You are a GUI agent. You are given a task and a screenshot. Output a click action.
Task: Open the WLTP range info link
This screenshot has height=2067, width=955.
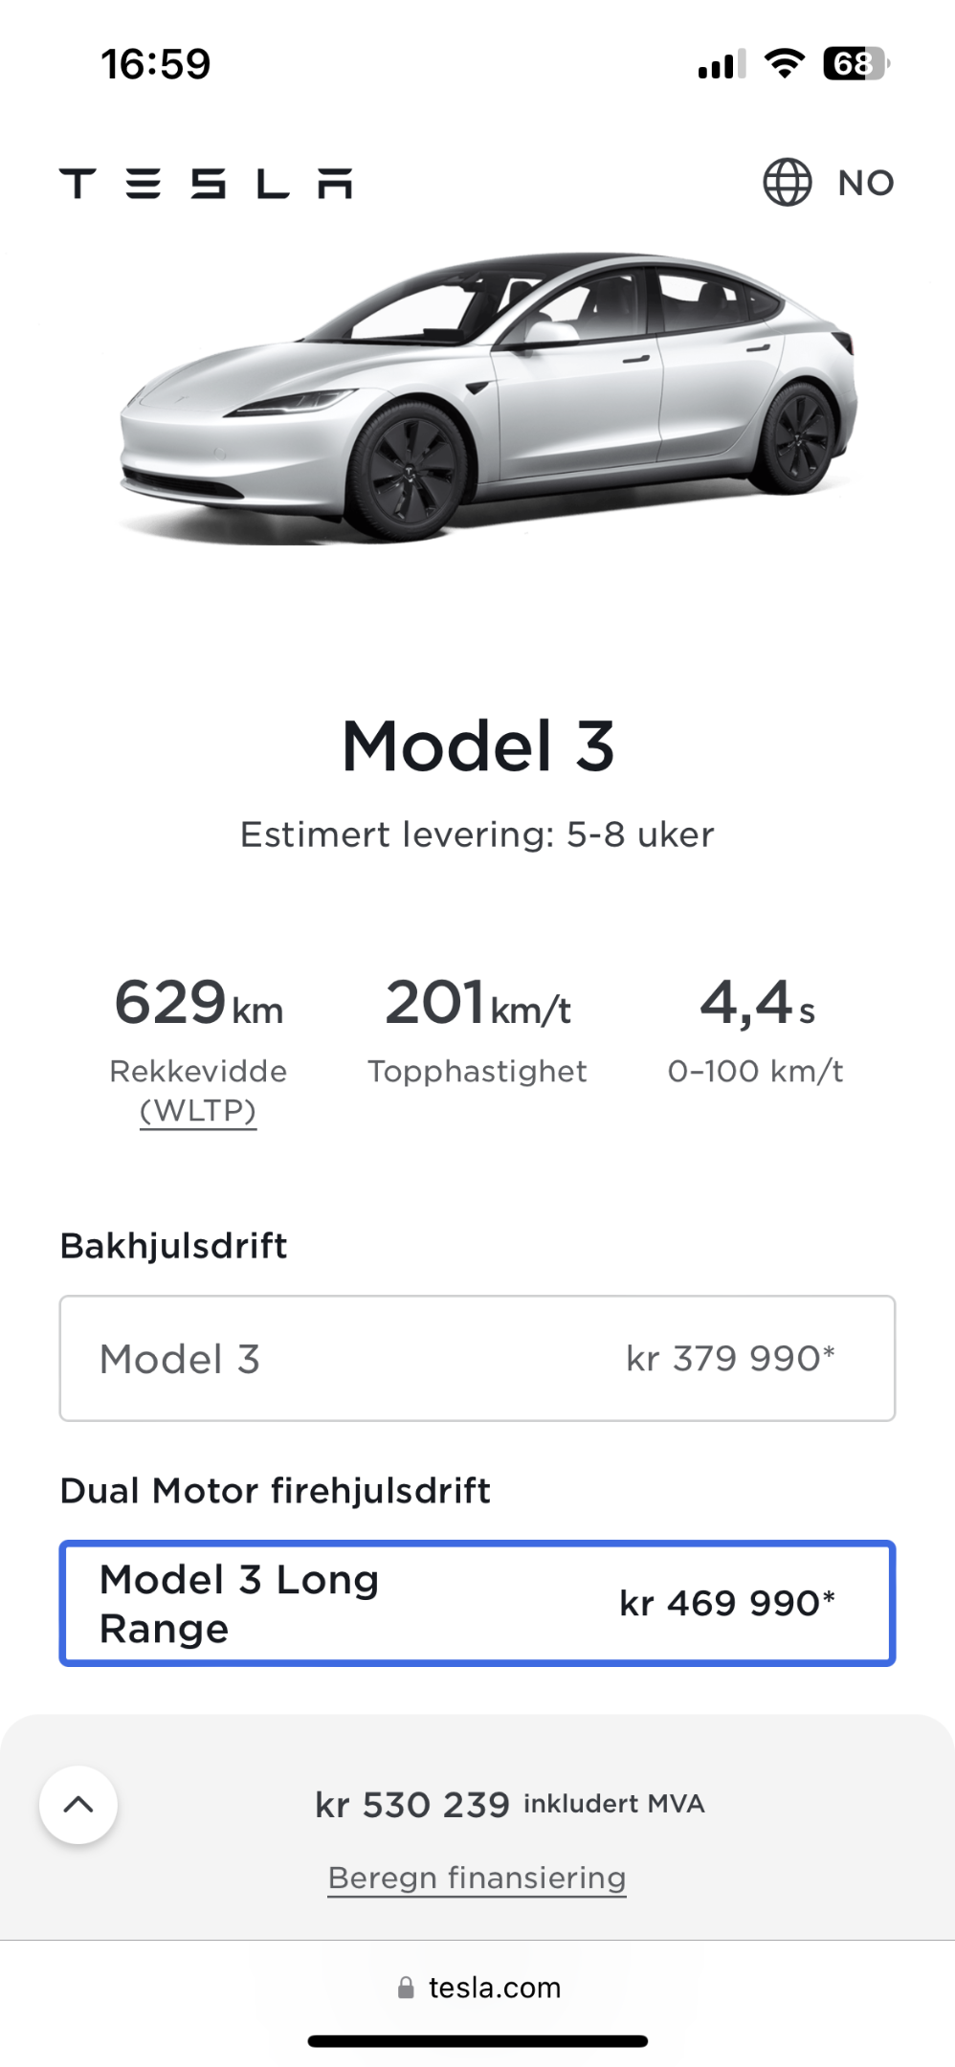198,1111
